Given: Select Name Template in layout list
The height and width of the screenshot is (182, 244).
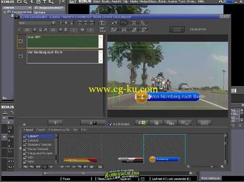Looking at the screenshot, I should tap(39, 149).
